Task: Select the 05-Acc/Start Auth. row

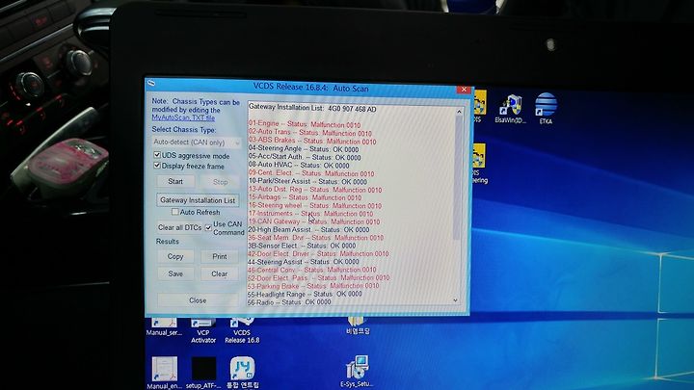Action: click(305, 157)
